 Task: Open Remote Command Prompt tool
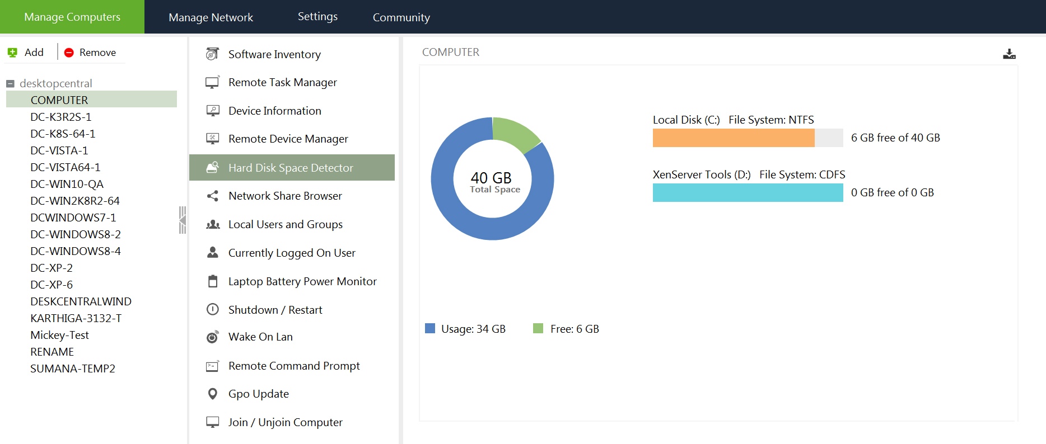(293, 366)
